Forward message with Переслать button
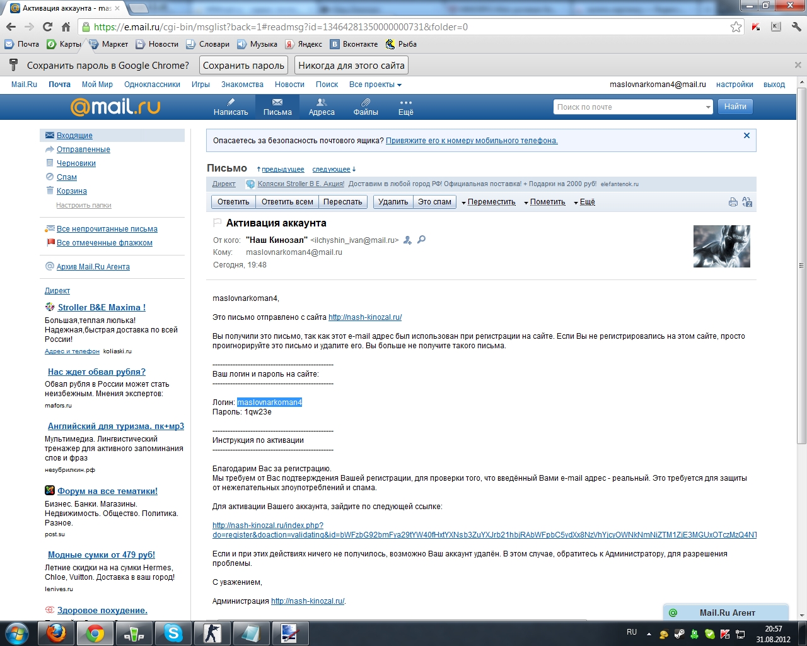 click(x=342, y=202)
